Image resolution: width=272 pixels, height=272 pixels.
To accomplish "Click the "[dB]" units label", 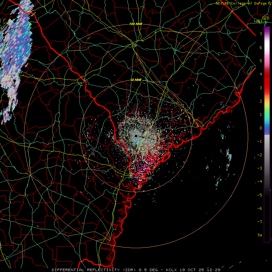I will [258, 21].
